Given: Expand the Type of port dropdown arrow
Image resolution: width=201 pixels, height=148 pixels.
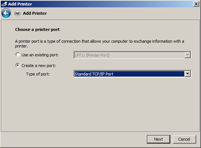Looking at the screenshot, I should [187, 74].
